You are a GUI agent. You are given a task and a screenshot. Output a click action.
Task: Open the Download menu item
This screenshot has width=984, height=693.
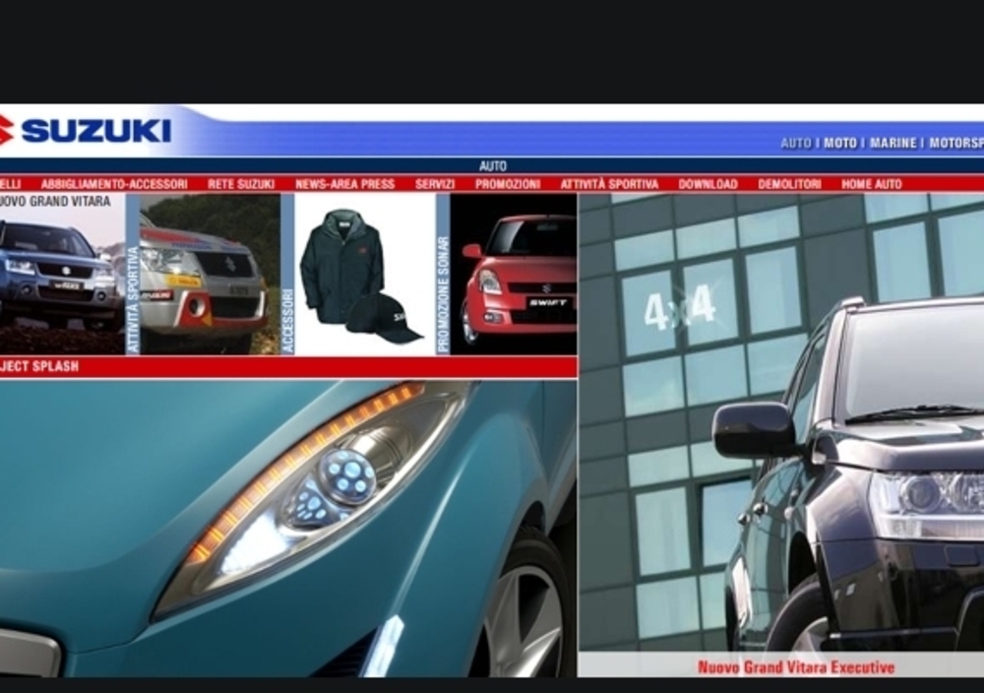(x=707, y=184)
